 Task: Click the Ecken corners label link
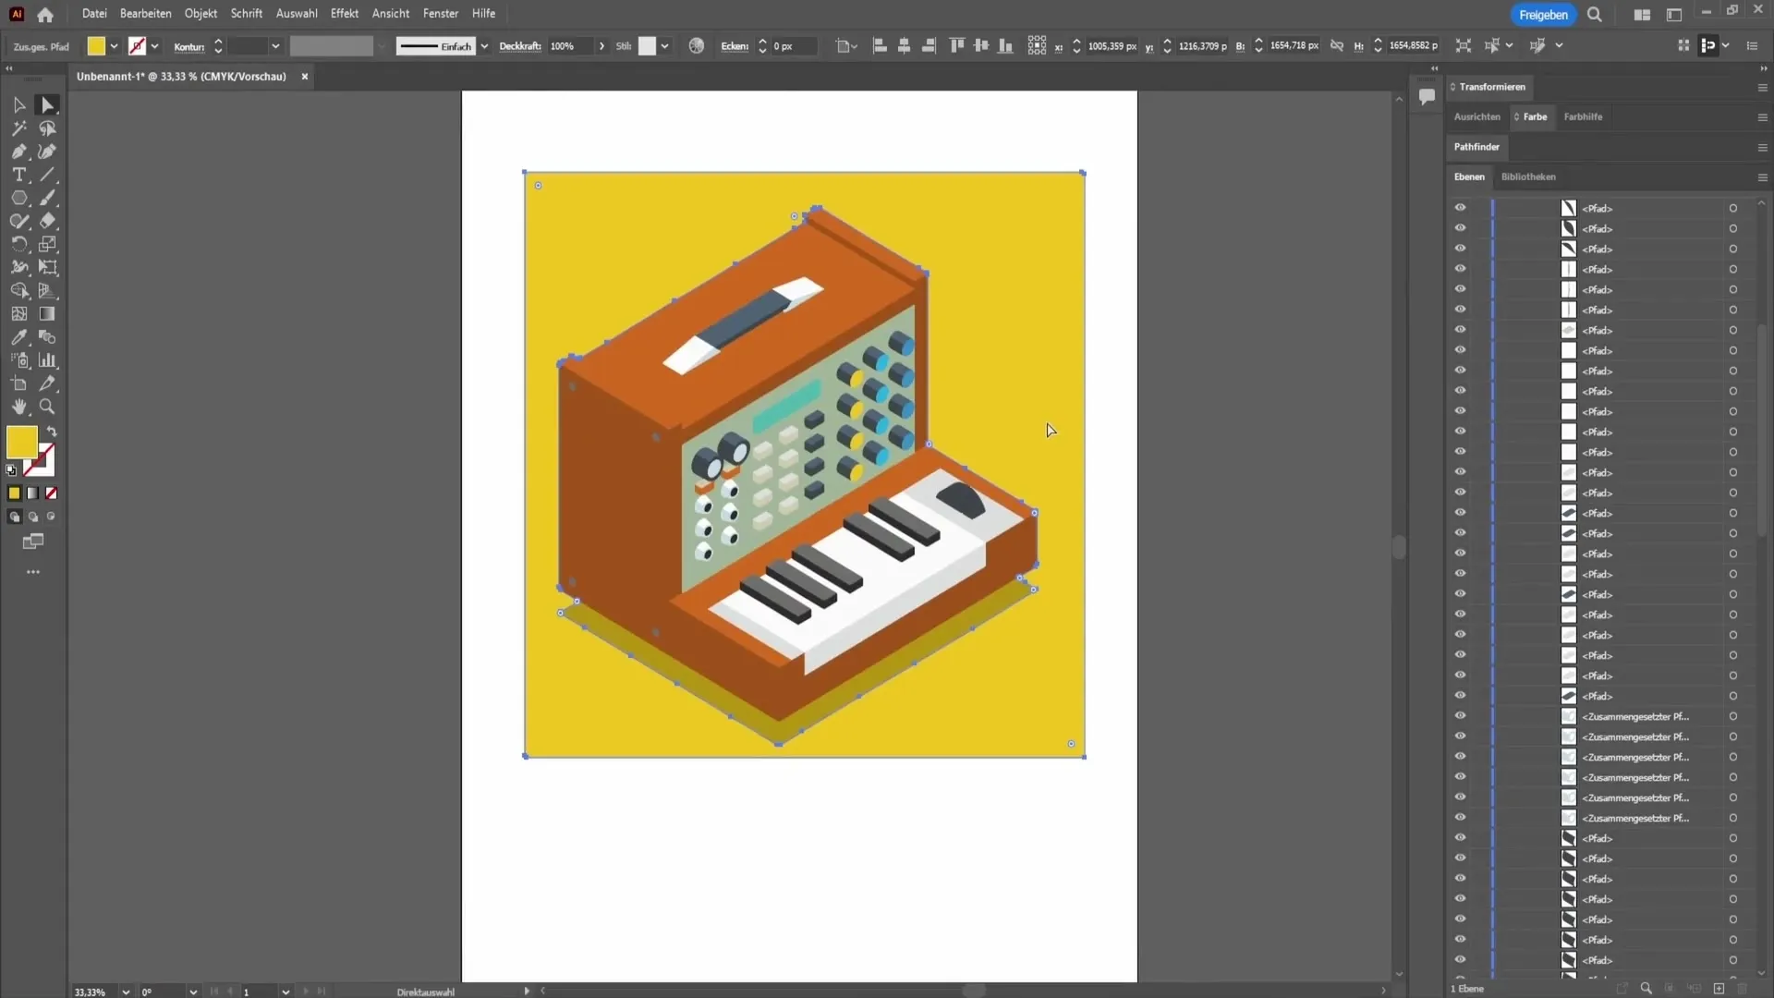click(x=735, y=46)
